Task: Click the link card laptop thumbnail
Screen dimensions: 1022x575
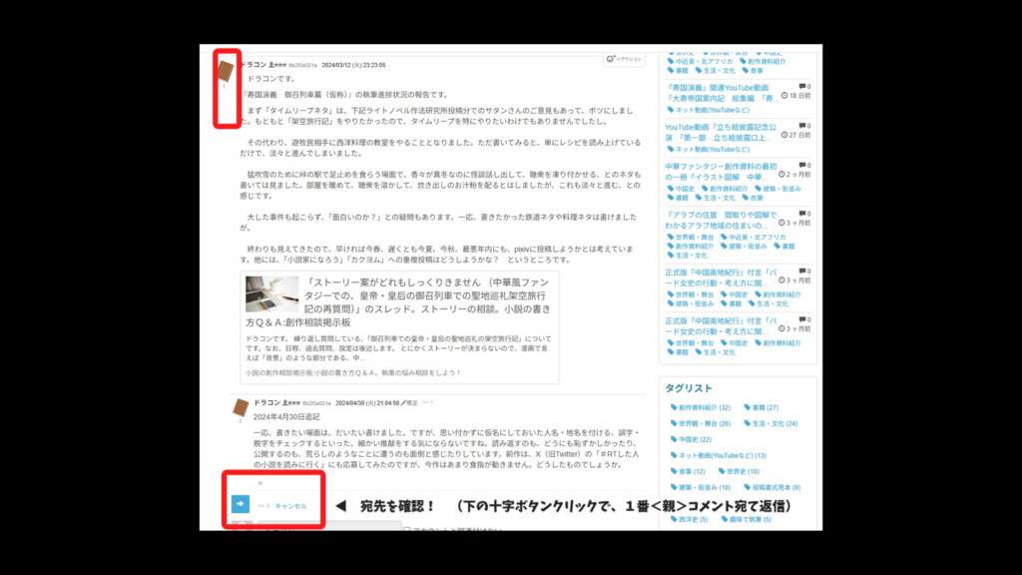Action: point(272,293)
